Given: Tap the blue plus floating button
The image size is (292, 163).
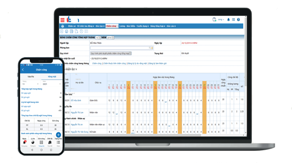Looking at the screenshot, I should coord(58,135).
